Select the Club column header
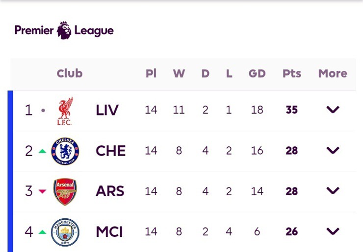363x252 pixels. (x=69, y=73)
